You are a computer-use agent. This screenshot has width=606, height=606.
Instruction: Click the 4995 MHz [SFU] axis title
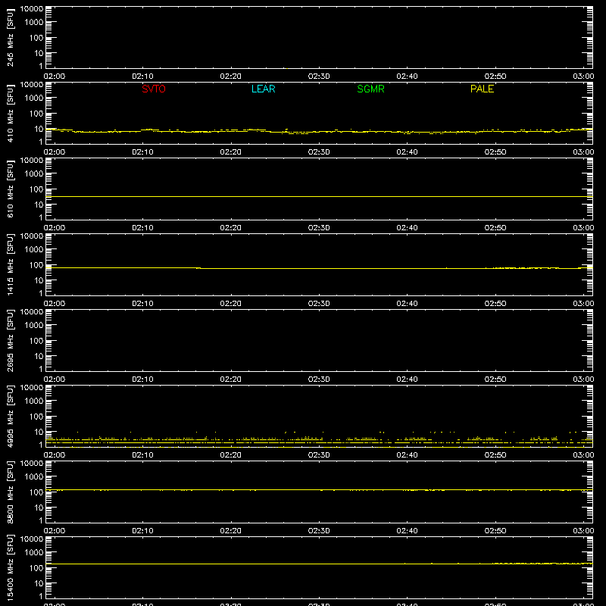pos(11,416)
